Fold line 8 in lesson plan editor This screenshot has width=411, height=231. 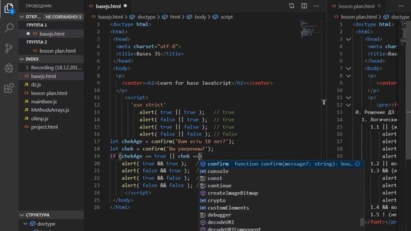point(348,76)
